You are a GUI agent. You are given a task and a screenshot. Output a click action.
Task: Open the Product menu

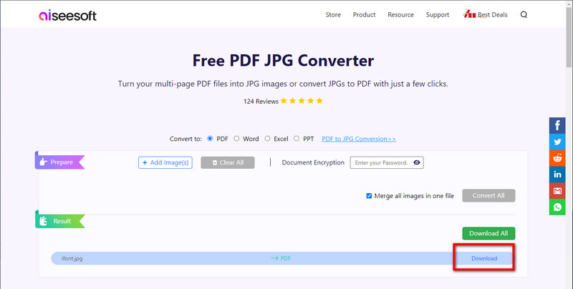pos(364,14)
